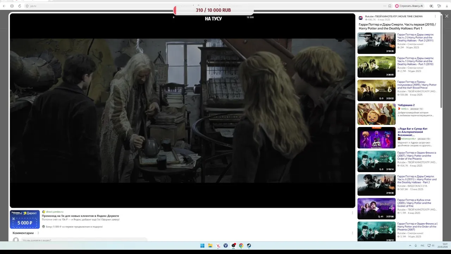
Task: Open Order of the Phoenix 2007 thumbnail (2:18:14)
Action: coord(376,161)
